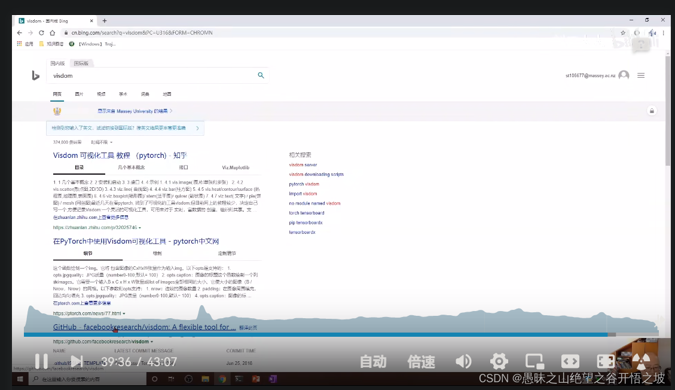Open the 时间不限 time filter dropdown

[x=102, y=142]
